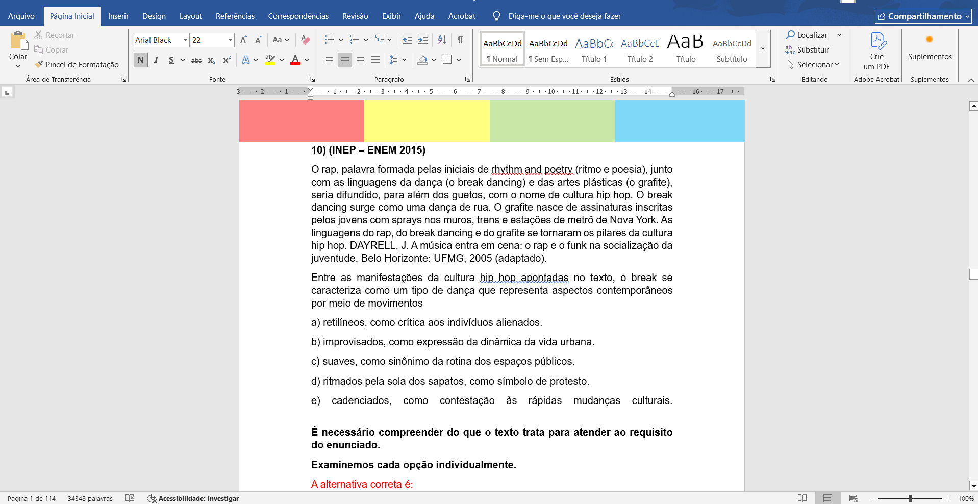Increase paragraph indent
Screen dimensions: 978x504
(x=423, y=40)
